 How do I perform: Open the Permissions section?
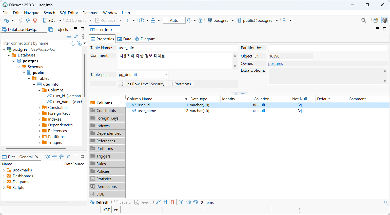tap(107, 186)
